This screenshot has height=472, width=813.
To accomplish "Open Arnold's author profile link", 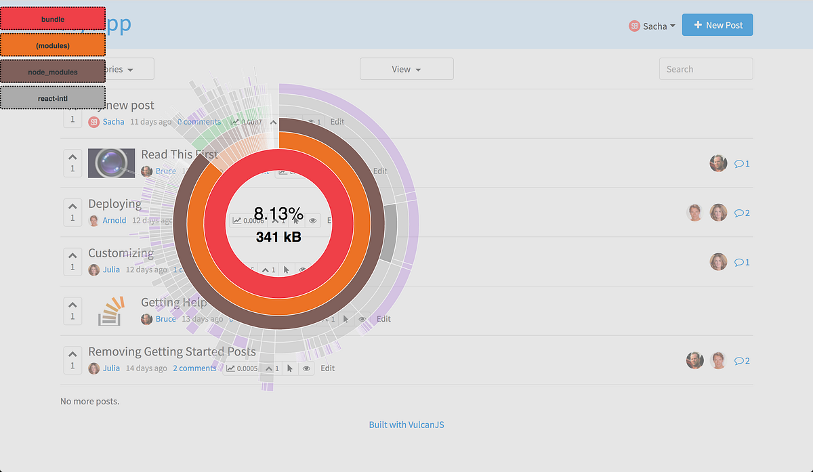I will pos(114,220).
